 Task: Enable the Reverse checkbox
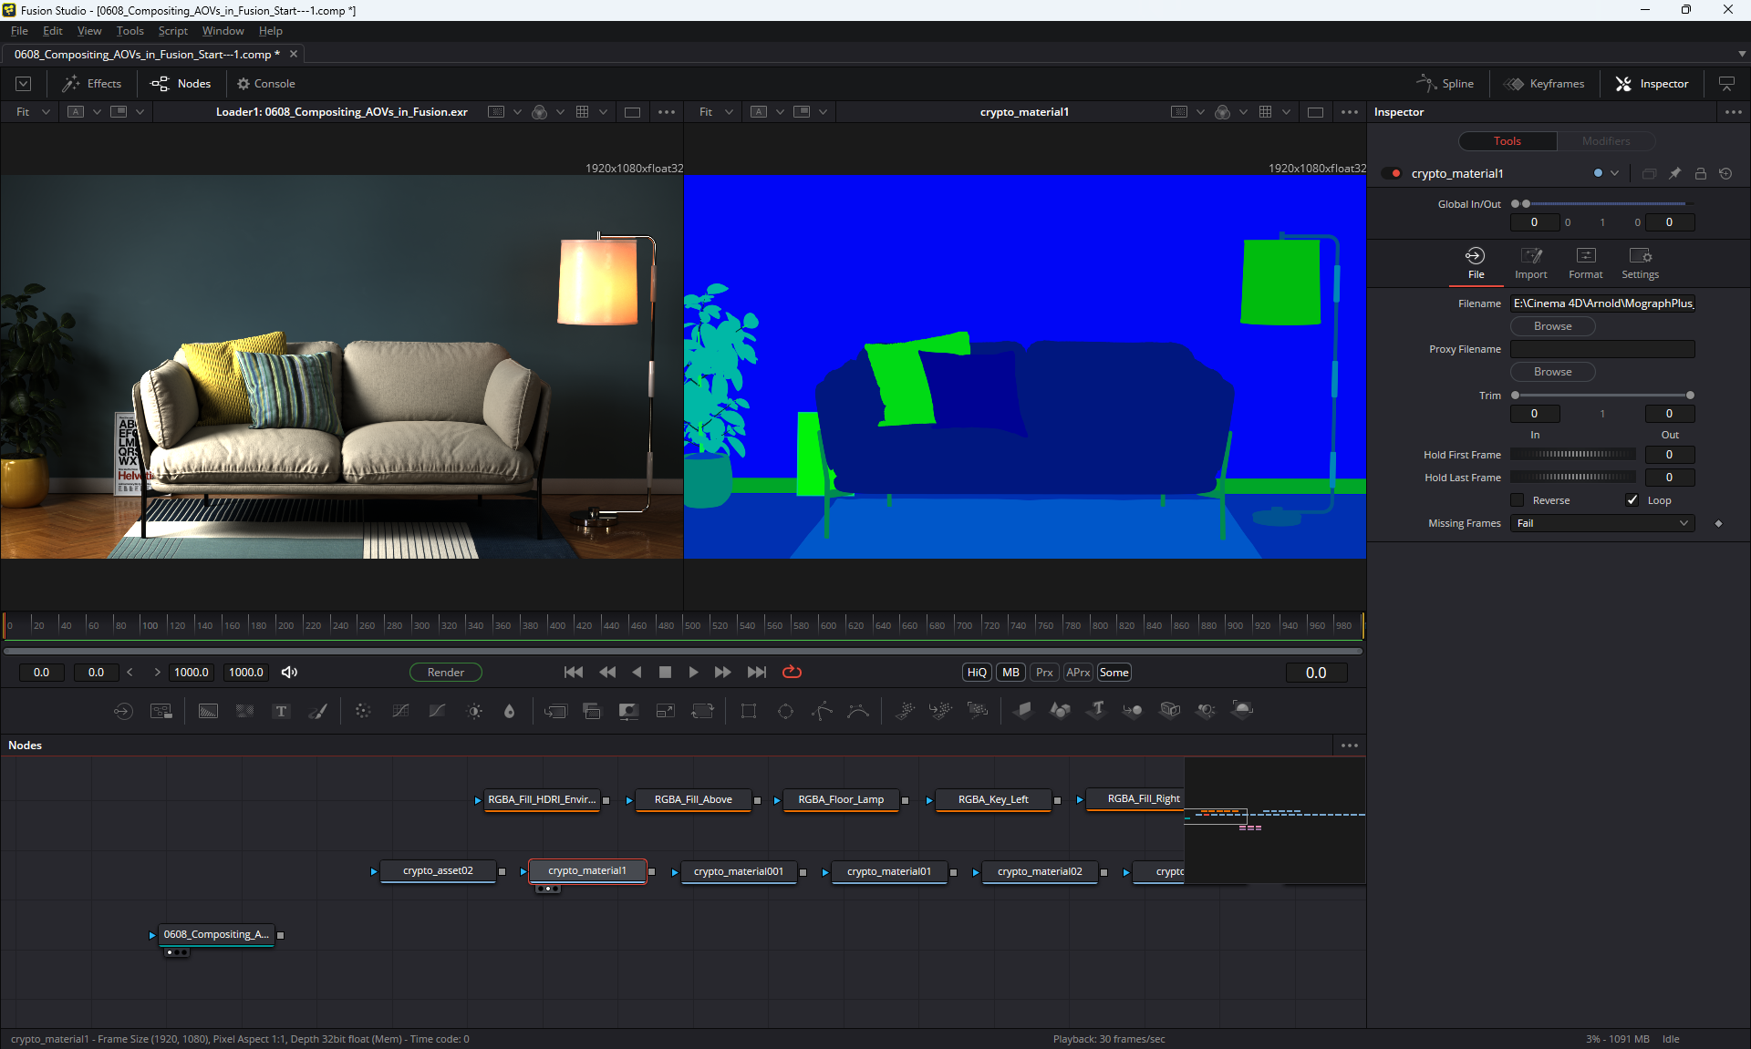click(1518, 500)
